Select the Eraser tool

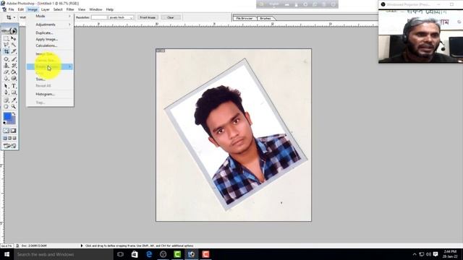point(7,72)
